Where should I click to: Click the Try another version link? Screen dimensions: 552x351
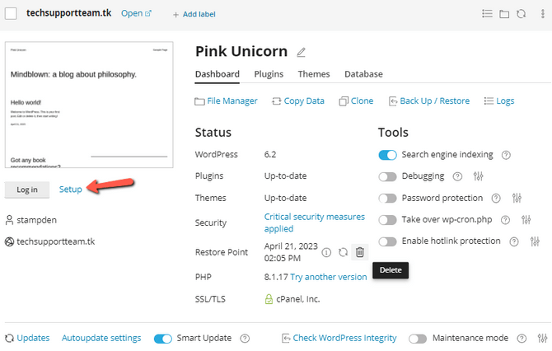coord(329,277)
